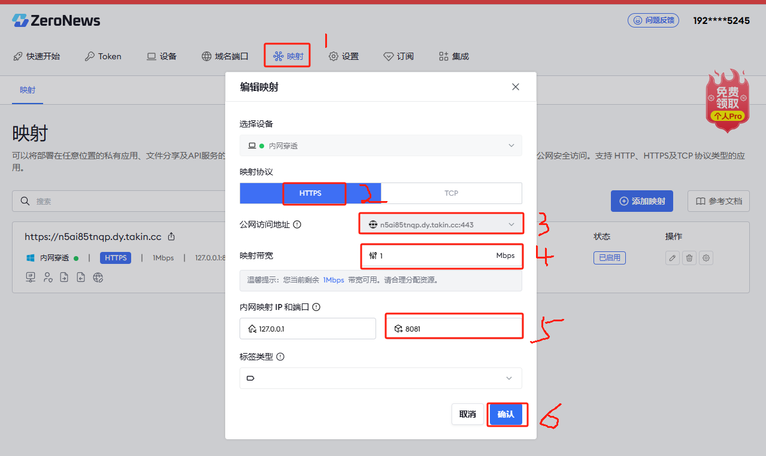
Task: Click the share icon next to the takin.cc URL
Action: (x=171, y=236)
